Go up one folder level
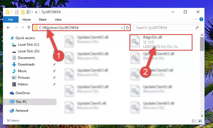The image size is (213, 128). (x=29, y=28)
